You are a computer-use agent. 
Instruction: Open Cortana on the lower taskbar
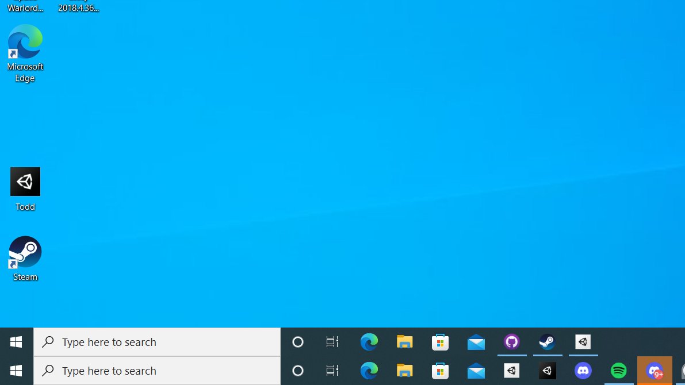[298, 371]
